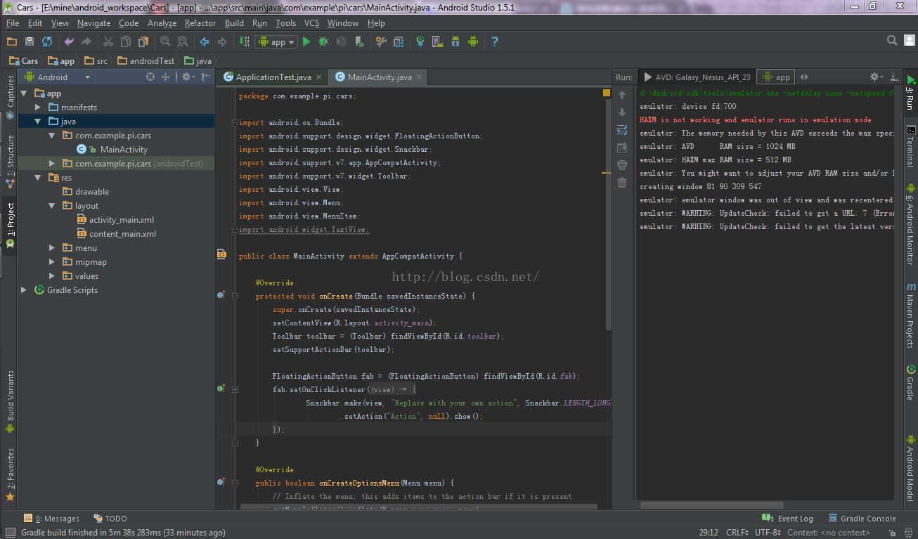
Task: Click the Search Everywhere magnifier icon
Action: click(892, 41)
